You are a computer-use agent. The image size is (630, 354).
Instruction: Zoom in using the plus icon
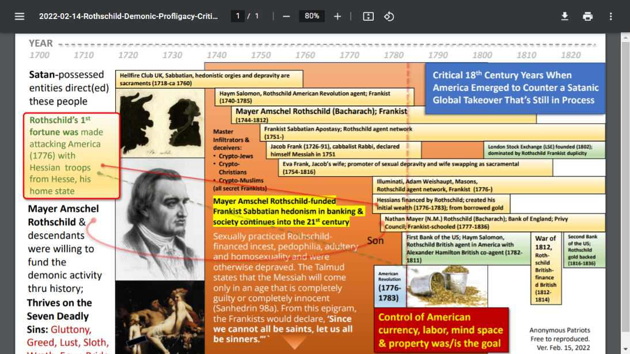(x=337, y=17)
